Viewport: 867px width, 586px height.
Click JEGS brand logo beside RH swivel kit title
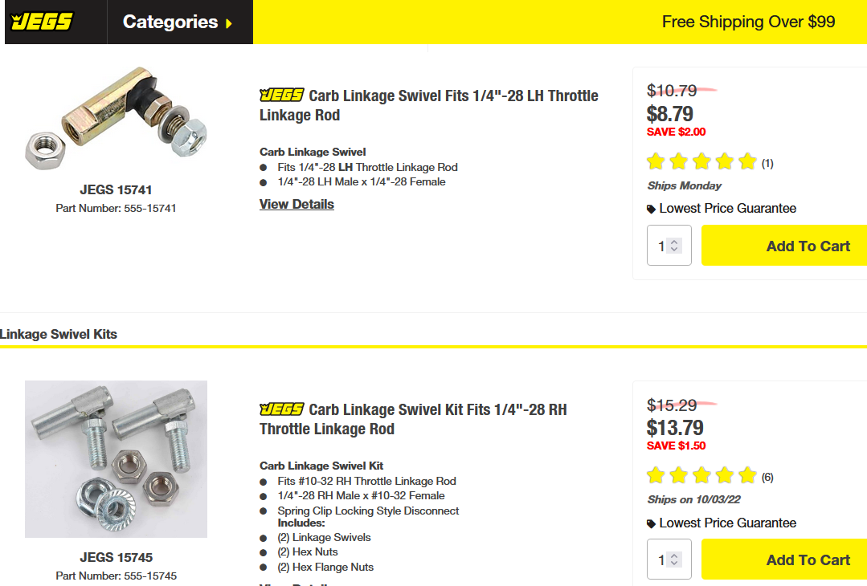[281, 409]
